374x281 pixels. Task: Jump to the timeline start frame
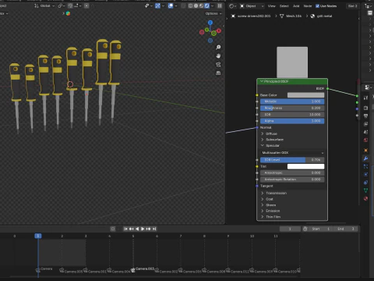pos(125,229)
